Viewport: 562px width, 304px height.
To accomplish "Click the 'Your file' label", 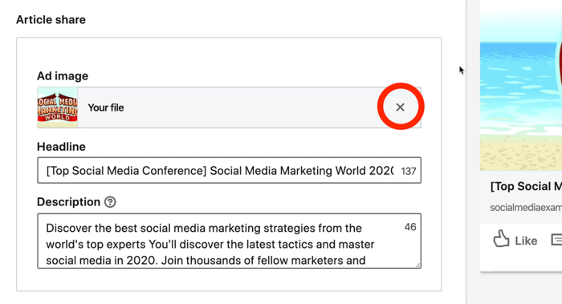I will (106, 107).
